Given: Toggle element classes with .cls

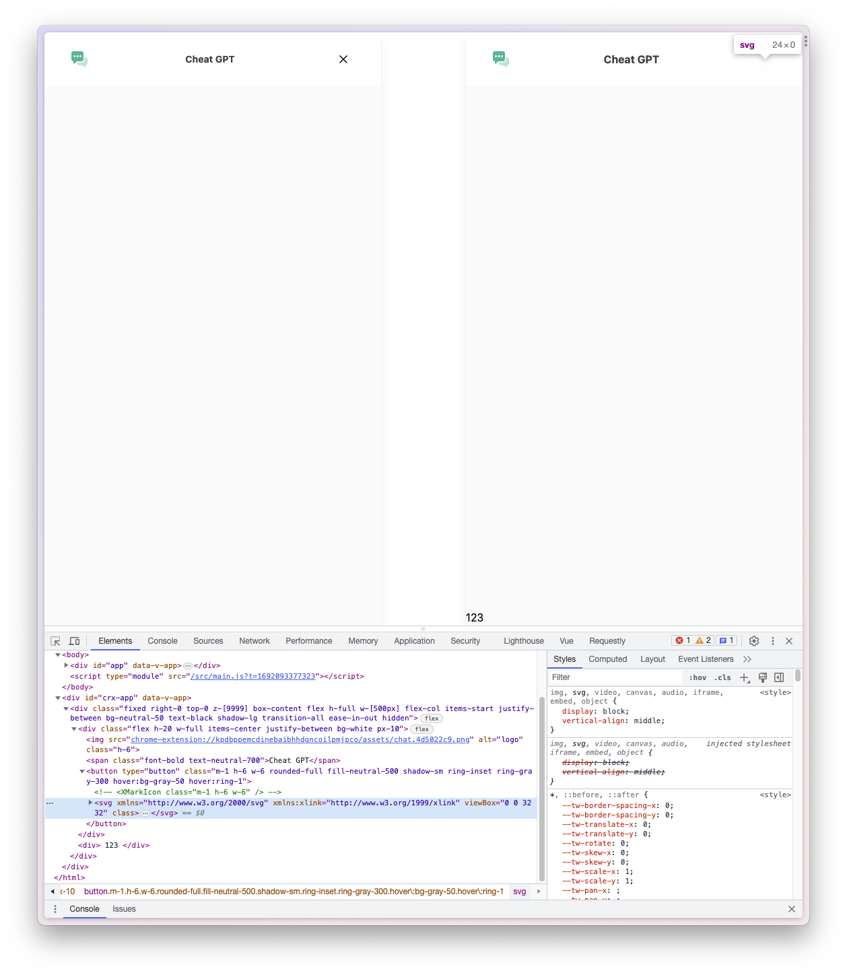Looking at the screenshot, I should [x=722, y=677].
